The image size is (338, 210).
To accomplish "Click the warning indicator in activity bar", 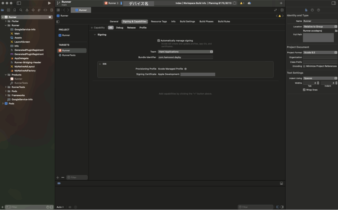I will coord(242,3).
